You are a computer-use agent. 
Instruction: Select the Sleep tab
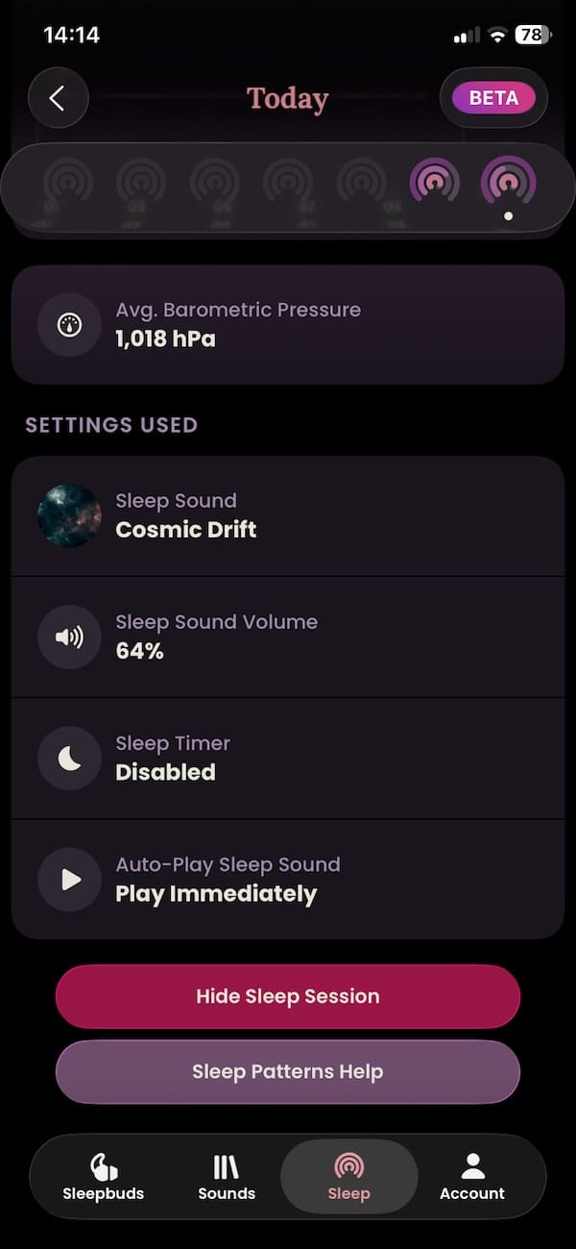348,1177
